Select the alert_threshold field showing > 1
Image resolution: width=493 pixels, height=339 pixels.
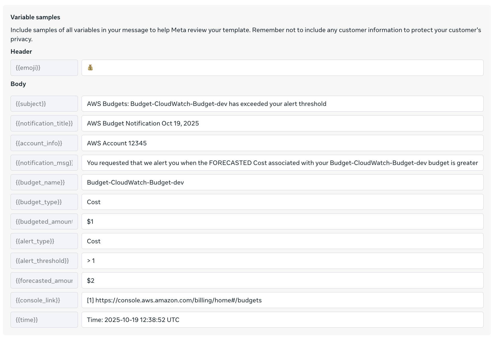pyautogui.click(x=282, y=261)
